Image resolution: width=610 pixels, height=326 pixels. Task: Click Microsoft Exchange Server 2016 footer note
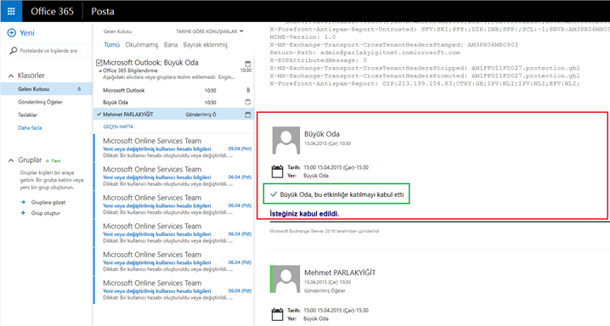[325, 231]
